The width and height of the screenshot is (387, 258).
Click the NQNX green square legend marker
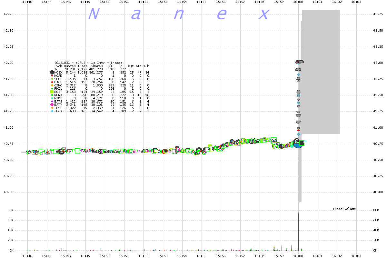[x=52, y=95]
